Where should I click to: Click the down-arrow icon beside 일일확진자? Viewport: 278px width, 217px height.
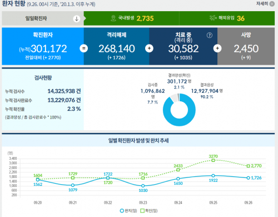77,18
